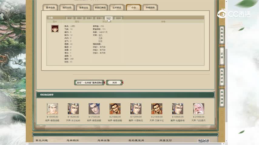Select the 宝宝2 sub-tab

pyautogui.click(x=79, y=18)
